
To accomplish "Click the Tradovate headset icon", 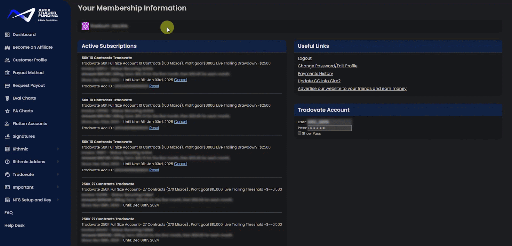I will (x=7, y=175).
